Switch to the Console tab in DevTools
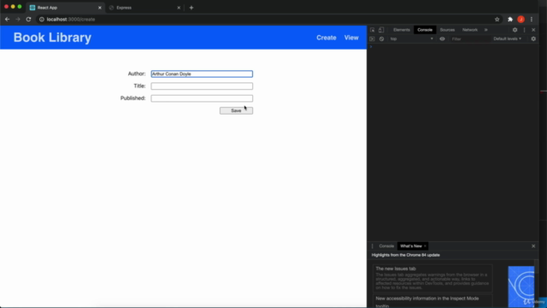The image size is (547, 308). (425, 30)
